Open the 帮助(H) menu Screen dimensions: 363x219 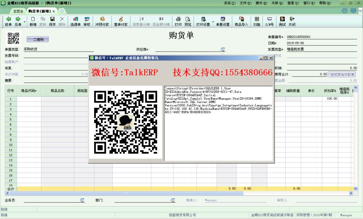pyautogui.click(x=325, y=3)
